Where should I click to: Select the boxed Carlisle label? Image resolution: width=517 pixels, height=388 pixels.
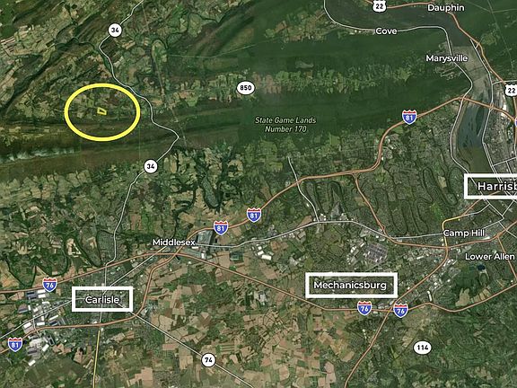pyautogui.click(x=102, y=299)
